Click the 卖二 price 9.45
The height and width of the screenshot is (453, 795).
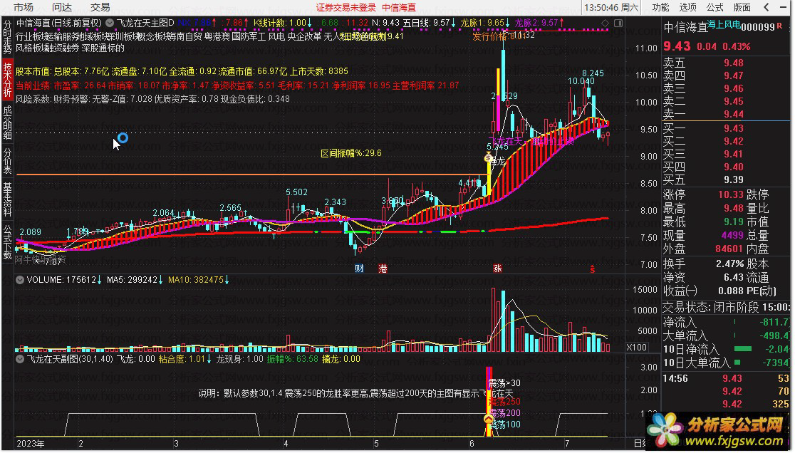(734, 101)
